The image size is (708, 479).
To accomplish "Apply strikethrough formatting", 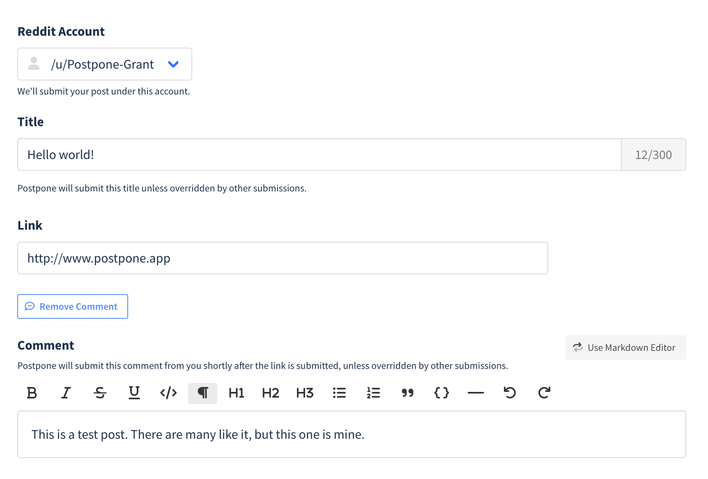I will coord(100,393).
